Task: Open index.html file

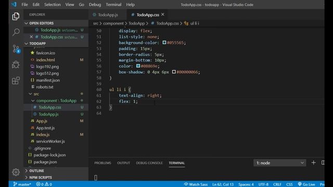Action: click(45, 60)
